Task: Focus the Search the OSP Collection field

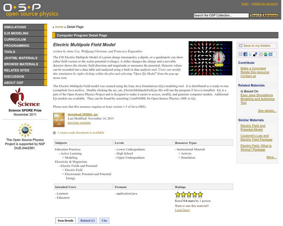Action: [221, 15]
